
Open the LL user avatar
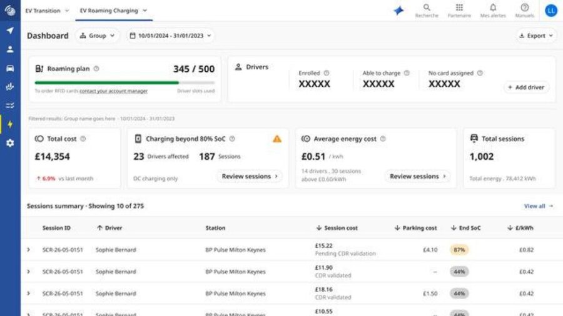550,11
